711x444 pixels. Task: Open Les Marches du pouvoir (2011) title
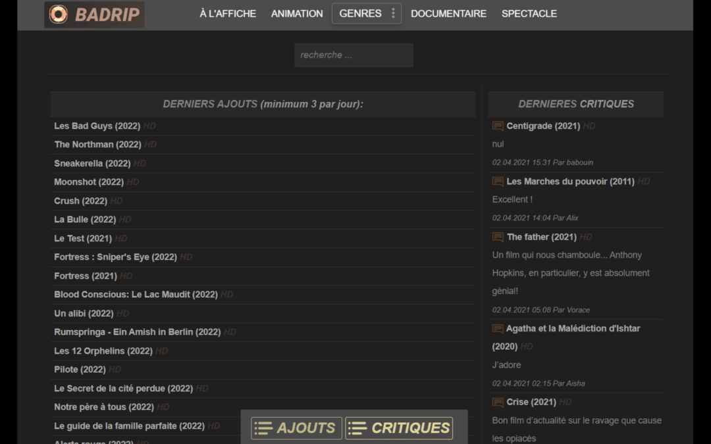(570, 182)
